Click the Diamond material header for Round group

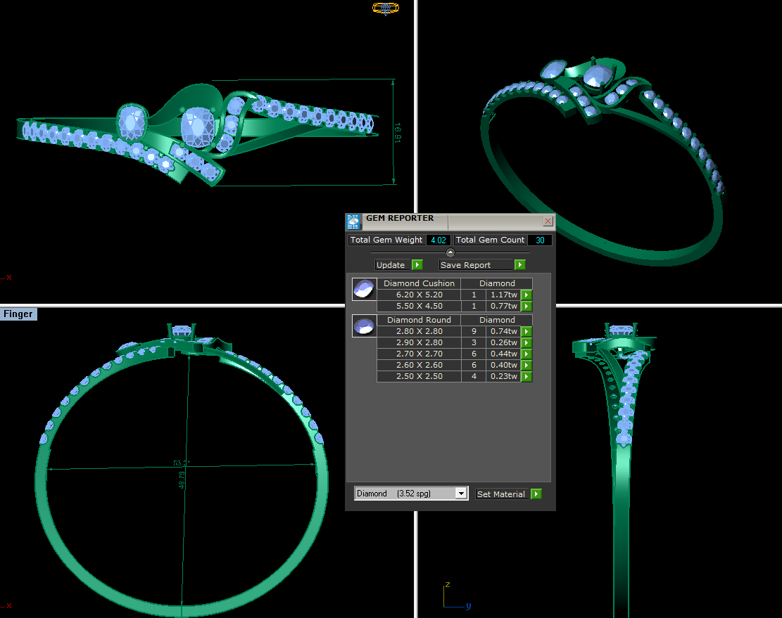(x=497, y=320)
